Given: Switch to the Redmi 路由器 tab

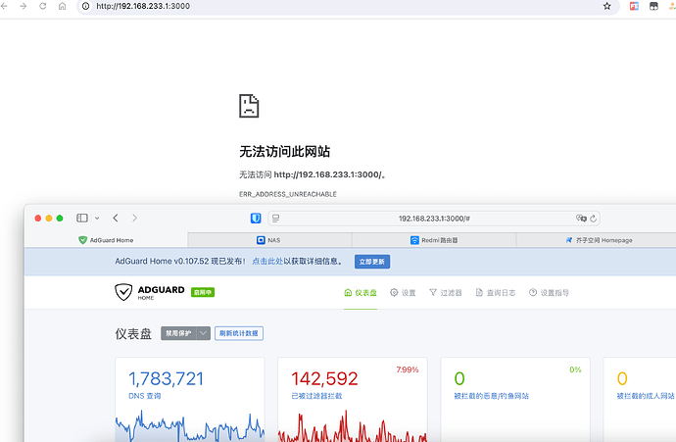Looking at the screenshot, I should tap(434, 240).
